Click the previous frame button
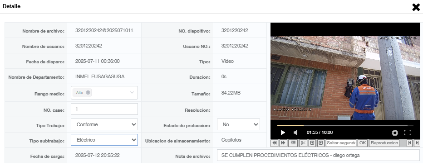 [312, 143]
